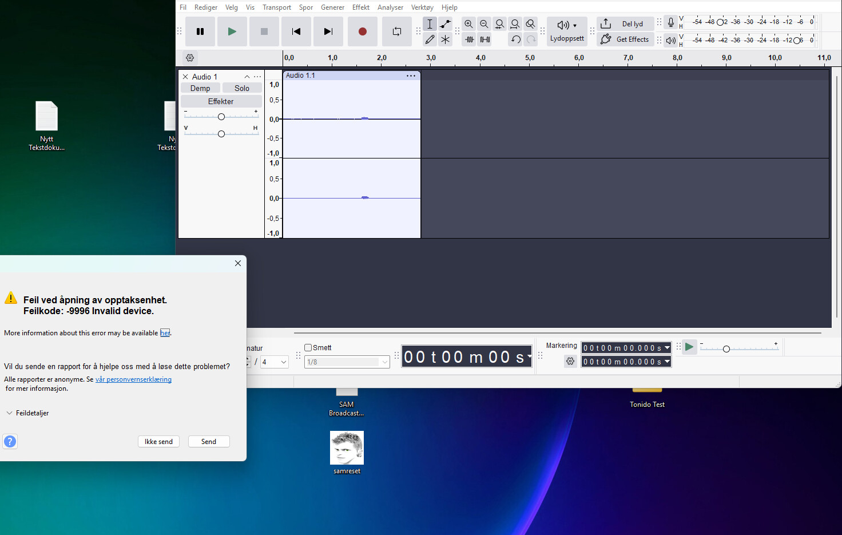
Task: Toggle the Loop playback button
Action: (x=396, y=31)
